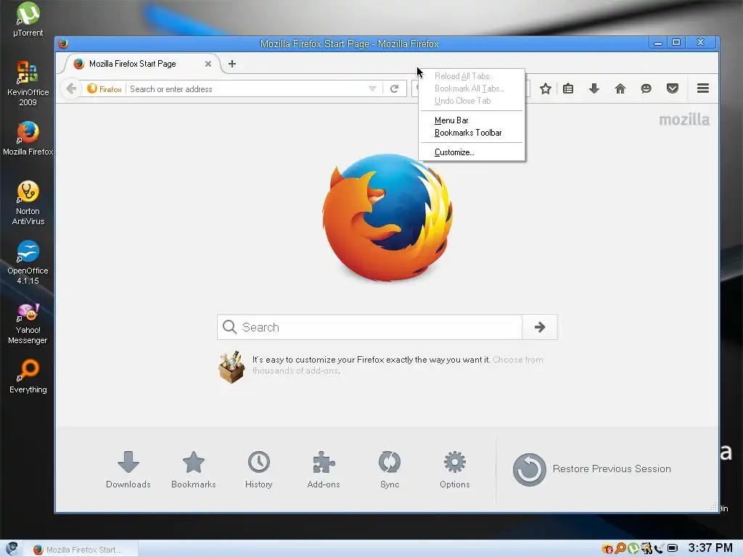Close the Mozilla Firefox Start Page tab

[208, 64]
